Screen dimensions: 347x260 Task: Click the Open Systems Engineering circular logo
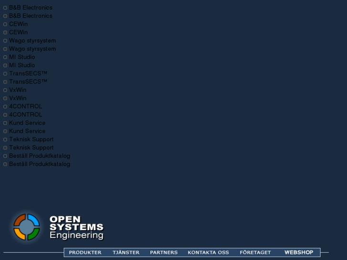coord(27,227)
